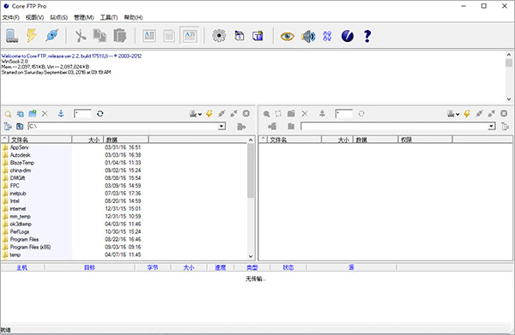Click the local pane delete X icon

click(45, 114)
